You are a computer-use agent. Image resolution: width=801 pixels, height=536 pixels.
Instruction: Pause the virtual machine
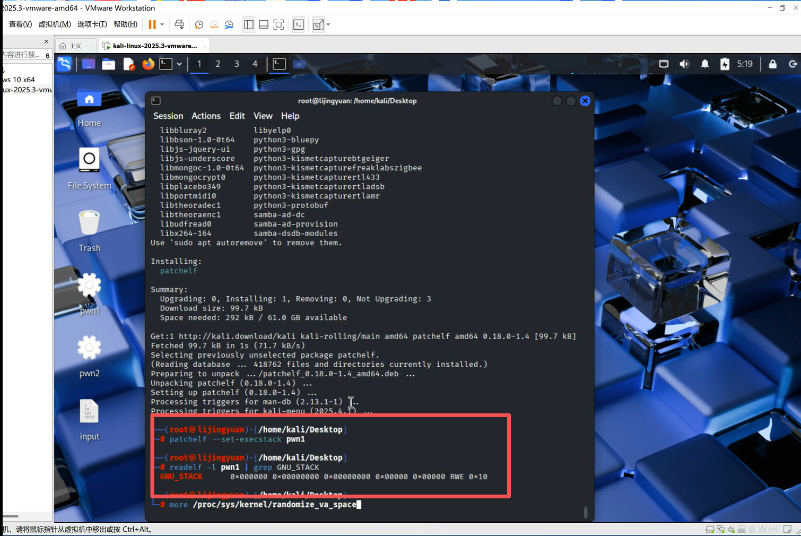(152, 24)
